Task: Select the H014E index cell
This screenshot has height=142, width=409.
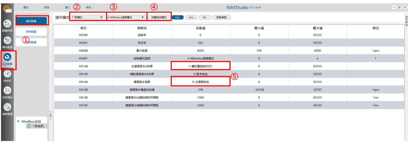Action: point(84,97)
